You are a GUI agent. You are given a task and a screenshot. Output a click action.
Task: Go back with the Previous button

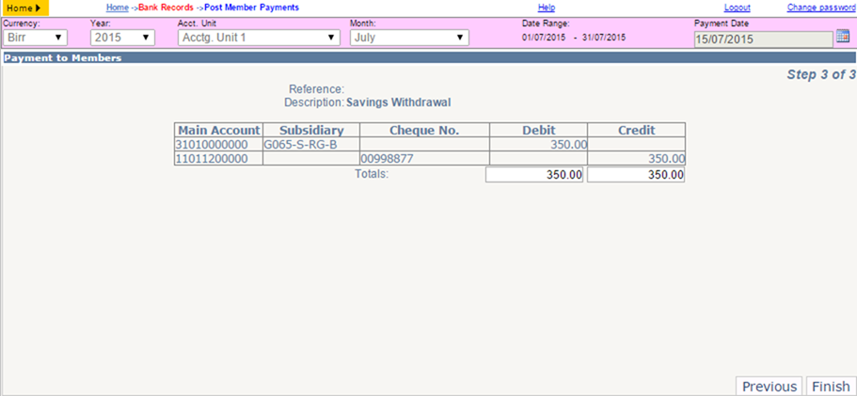pos(770,387)
